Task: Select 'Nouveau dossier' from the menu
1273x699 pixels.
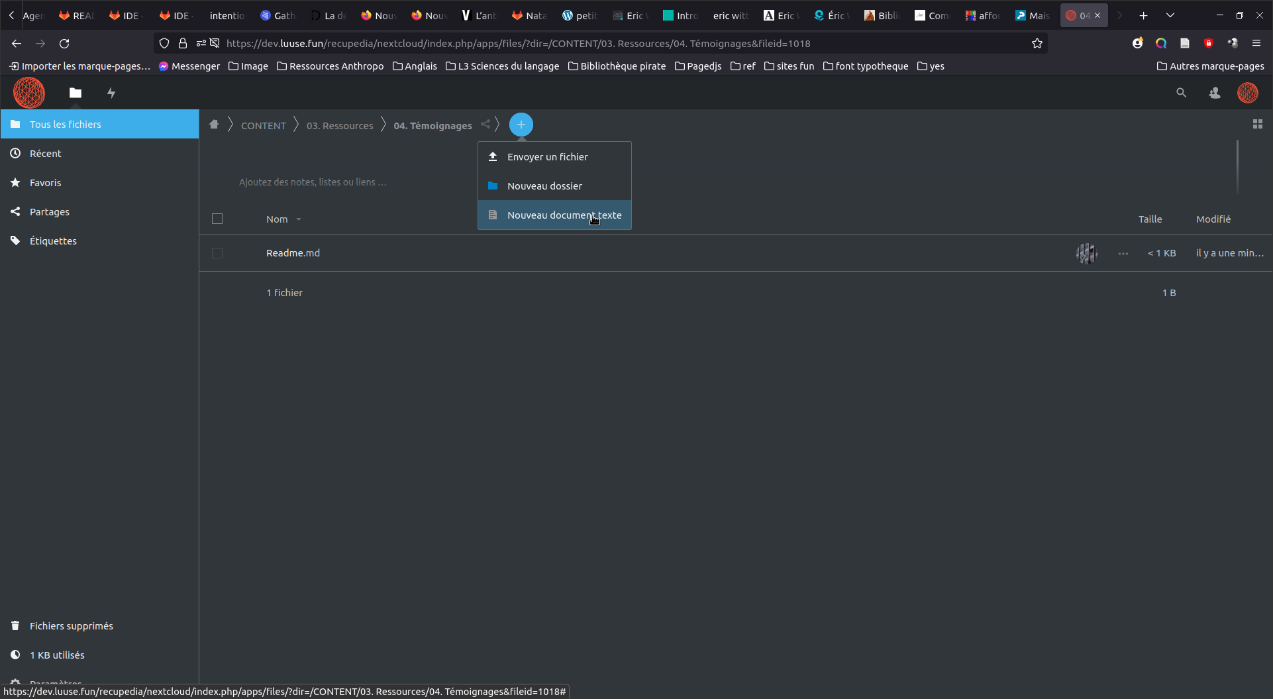Action: [544, 186]
